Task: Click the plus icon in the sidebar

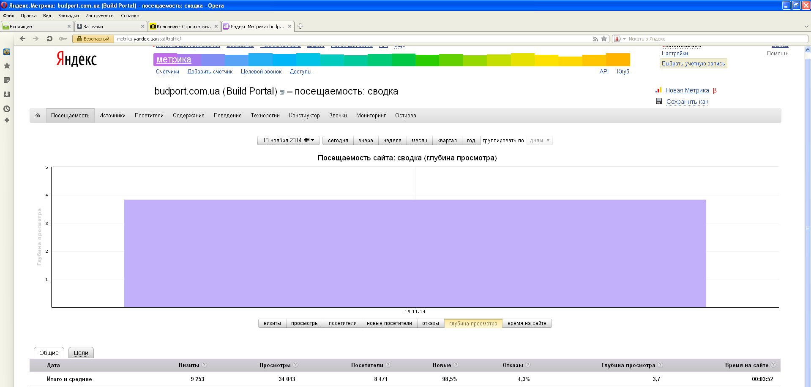Action: pyautogui.click(x=7, y=120)
